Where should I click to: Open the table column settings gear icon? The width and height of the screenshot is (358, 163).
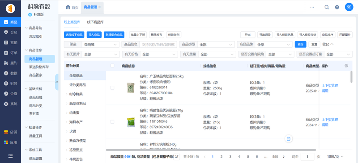point(346,66)
